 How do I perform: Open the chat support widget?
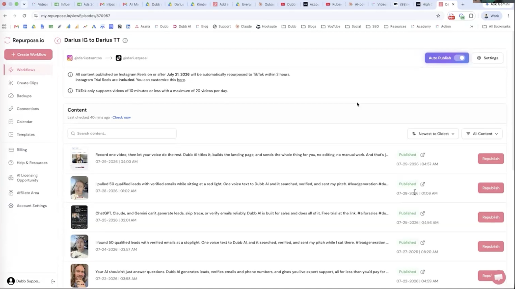(499, 277)
